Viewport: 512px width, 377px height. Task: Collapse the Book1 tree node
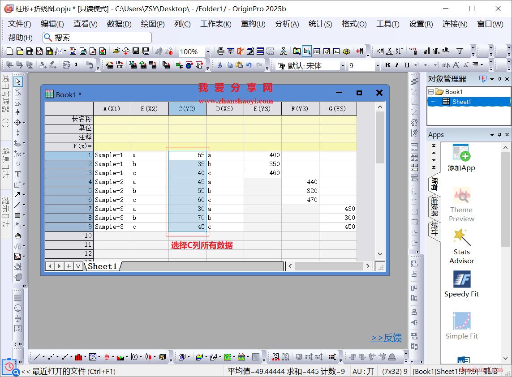click(431, 92)
